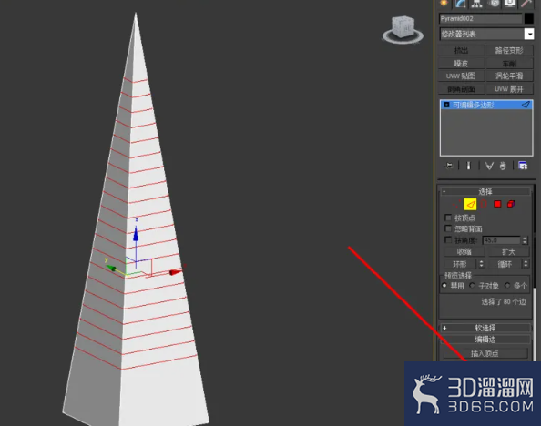Viewport: 541px width, 426px height.
Task: Apply the 倒角剖面 modifier button
Action: [461, 89]
